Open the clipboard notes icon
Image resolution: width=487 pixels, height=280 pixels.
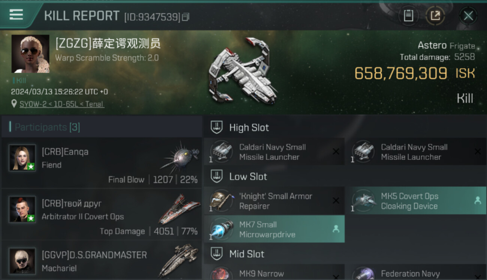[408, 16]
